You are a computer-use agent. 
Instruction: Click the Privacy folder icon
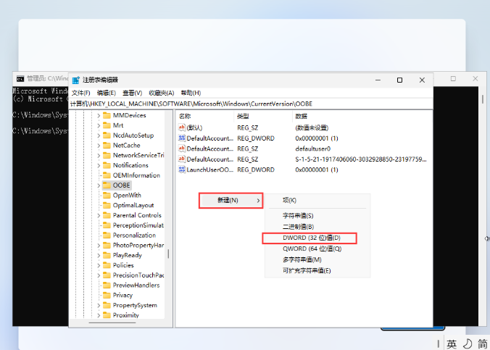(x=107, y=295)
